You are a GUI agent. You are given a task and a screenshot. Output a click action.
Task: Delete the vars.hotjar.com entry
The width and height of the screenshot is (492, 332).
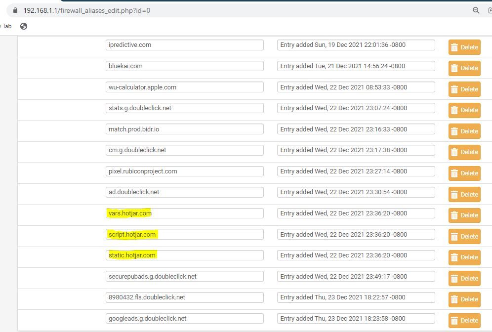coord(464,215)
